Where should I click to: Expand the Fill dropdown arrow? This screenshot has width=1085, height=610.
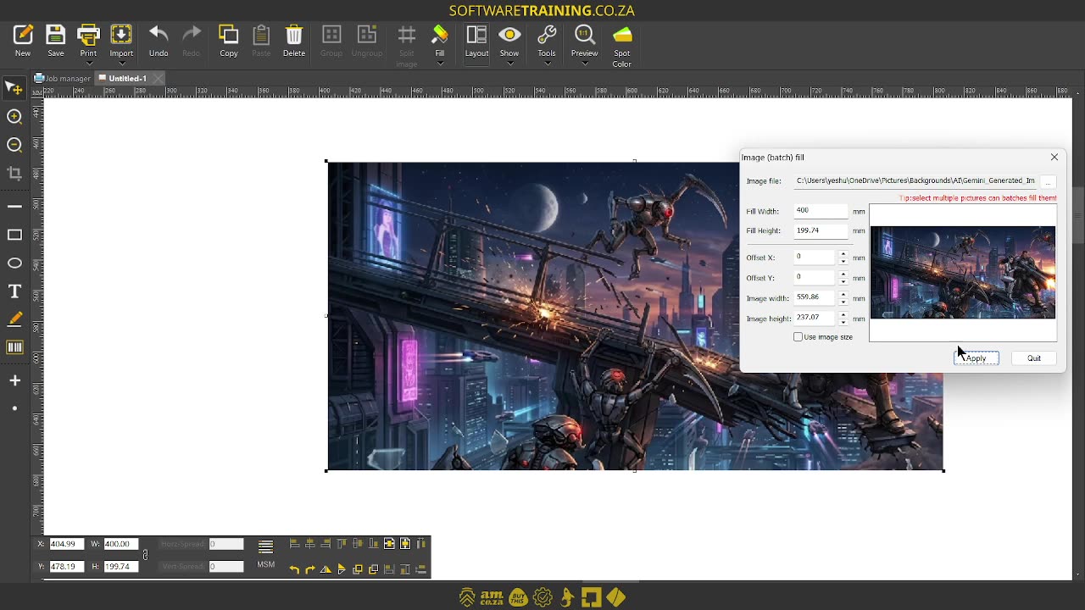click(x=440, y=64)
